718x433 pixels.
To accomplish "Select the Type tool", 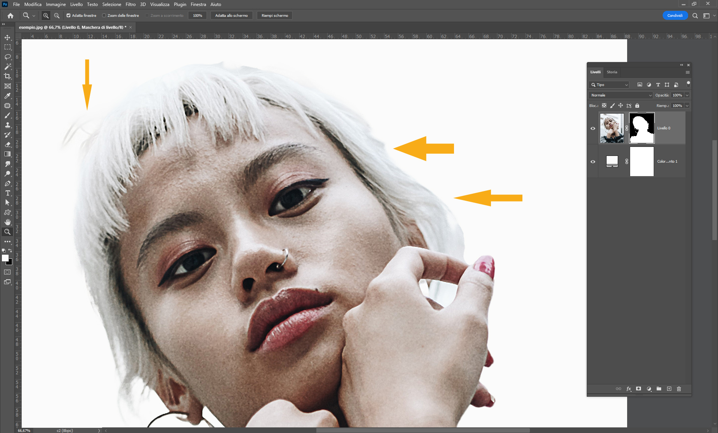I will click(x=7, y=193).
